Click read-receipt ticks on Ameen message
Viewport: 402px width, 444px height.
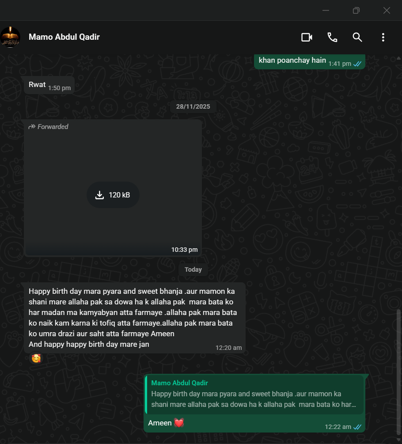click(x=357, y=427)
